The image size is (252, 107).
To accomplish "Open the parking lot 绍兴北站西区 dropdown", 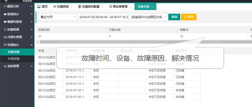I will (x=149, y=17).
